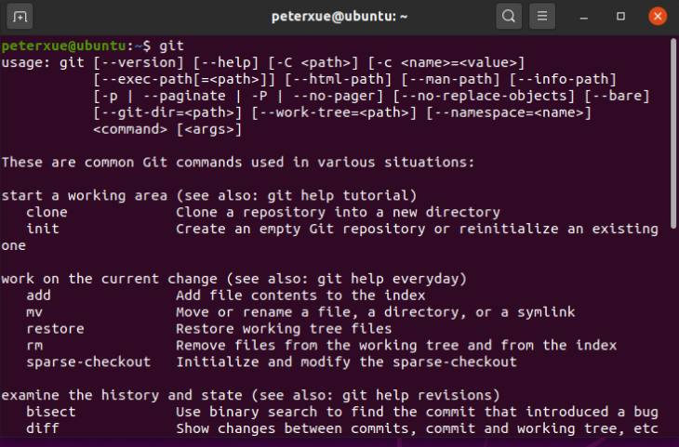
Task: Click the bisect command name
Action: [50, 412]
